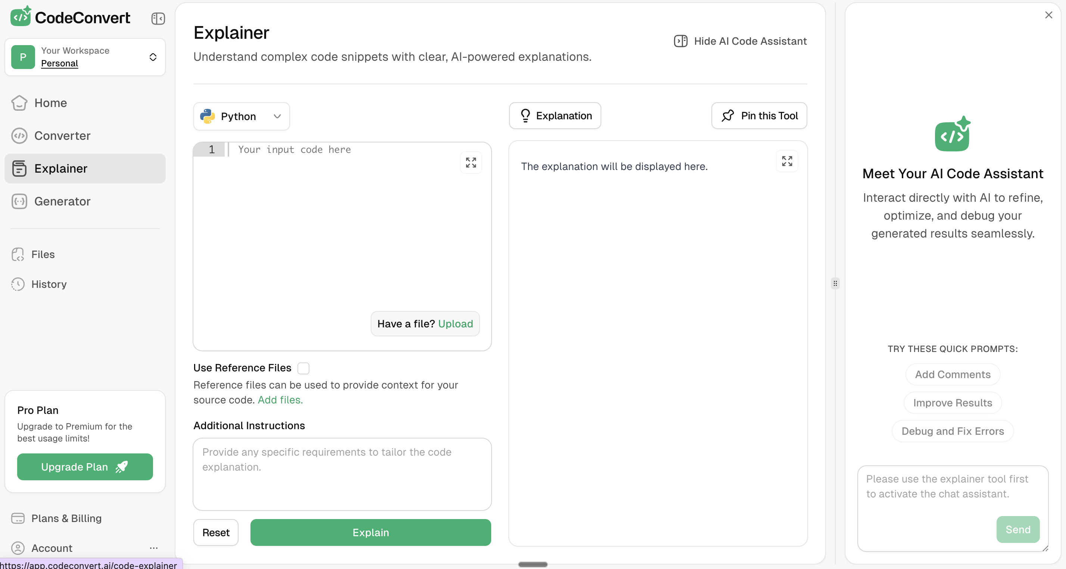The width and height of the screenshot is (1066, 569).
Task: Collapse the sidebar with the panel icon
Action: [x=158, y=19]
